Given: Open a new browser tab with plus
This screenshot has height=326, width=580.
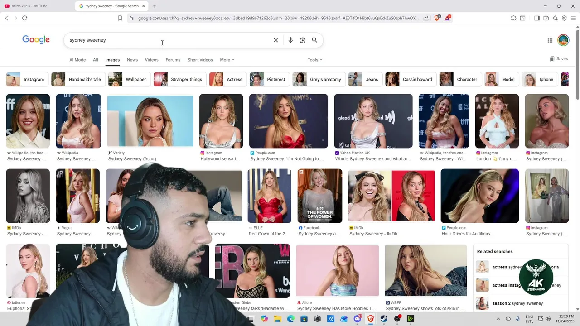Looking at the screenshot, I should [155, 6].
